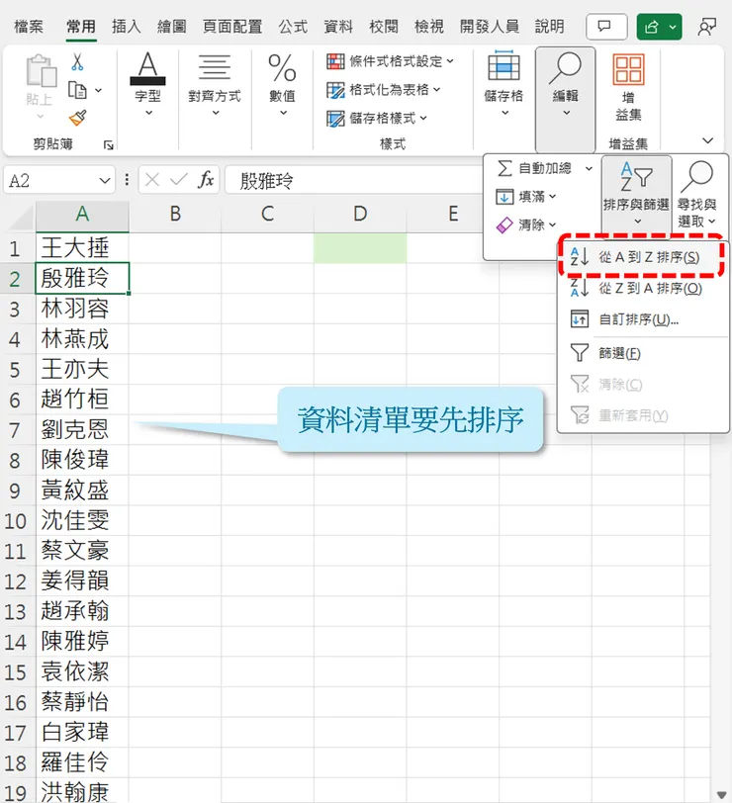This screenshot has height=803, width=732.
Task: Click the comments speech bubble button
Action: (605, 27)
